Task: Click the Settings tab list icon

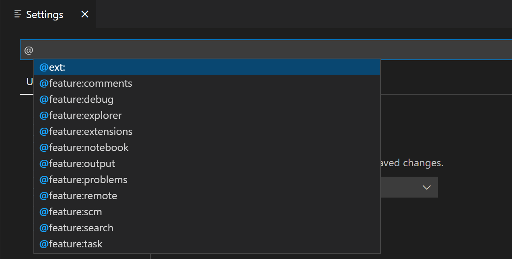Action: tap(17, 14)
